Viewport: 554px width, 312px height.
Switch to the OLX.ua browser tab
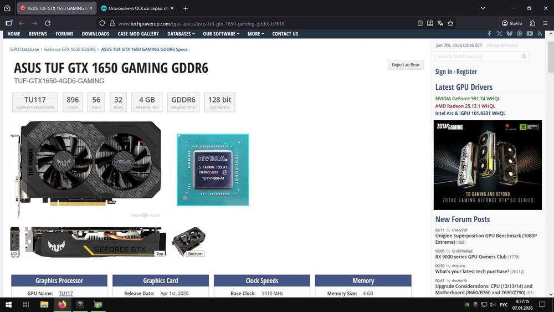[x=138, y=8]
